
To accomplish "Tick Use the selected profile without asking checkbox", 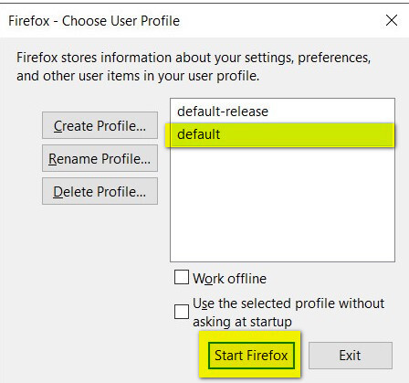I will 182,312.
